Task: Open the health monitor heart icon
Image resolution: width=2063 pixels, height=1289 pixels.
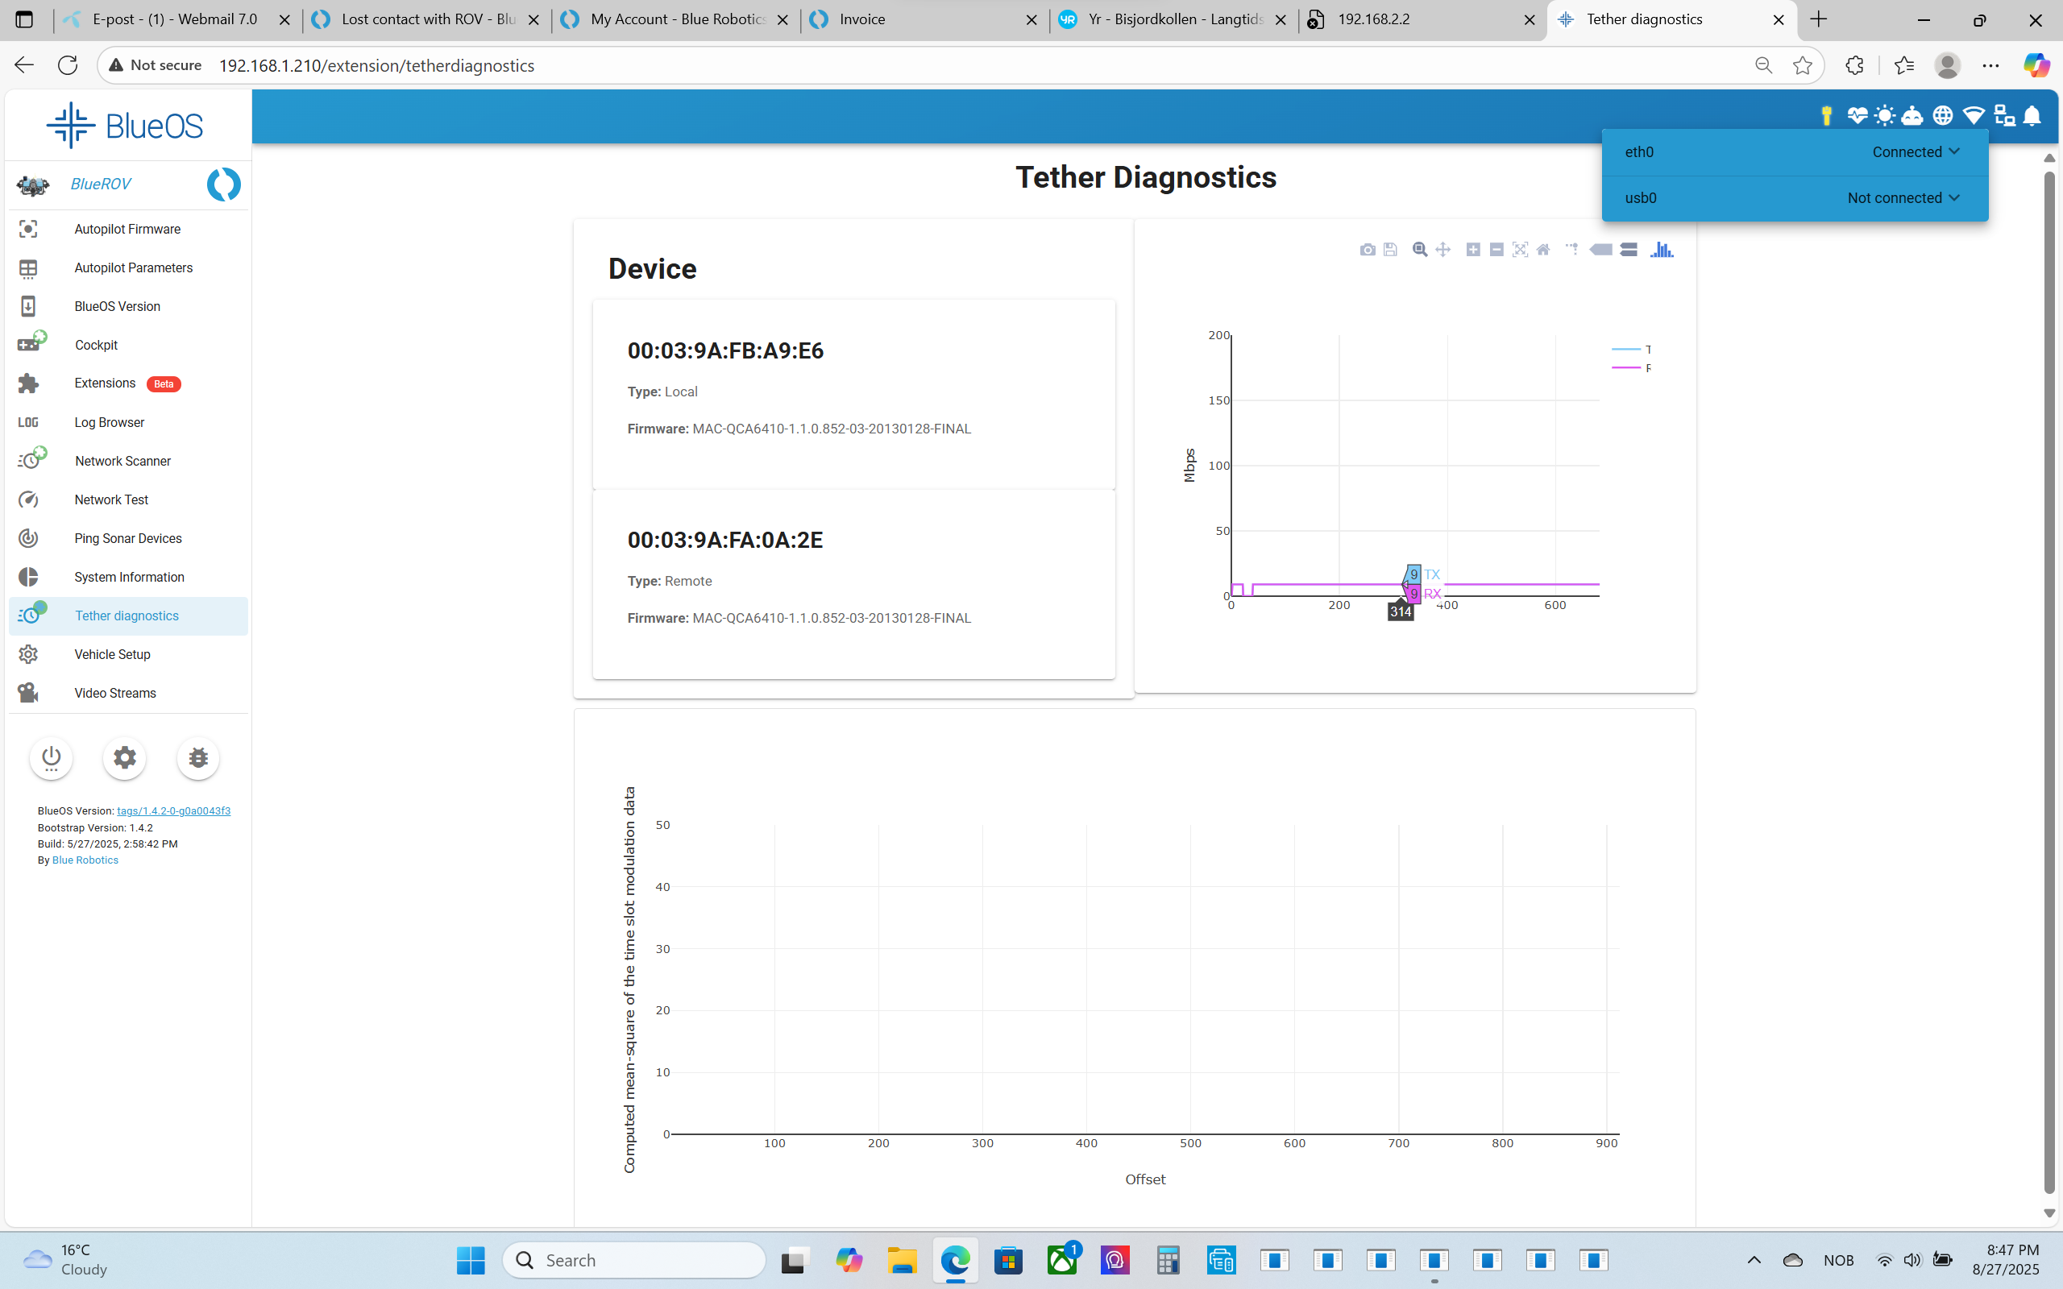Action: 1856,116
